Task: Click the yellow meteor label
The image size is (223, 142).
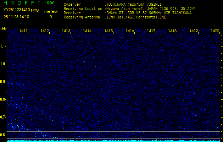Action: [51, 11]
